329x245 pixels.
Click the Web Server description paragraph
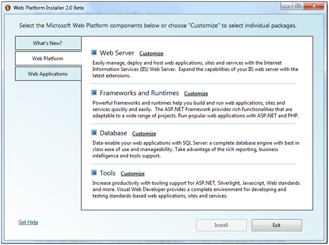[x=195, y=69]
